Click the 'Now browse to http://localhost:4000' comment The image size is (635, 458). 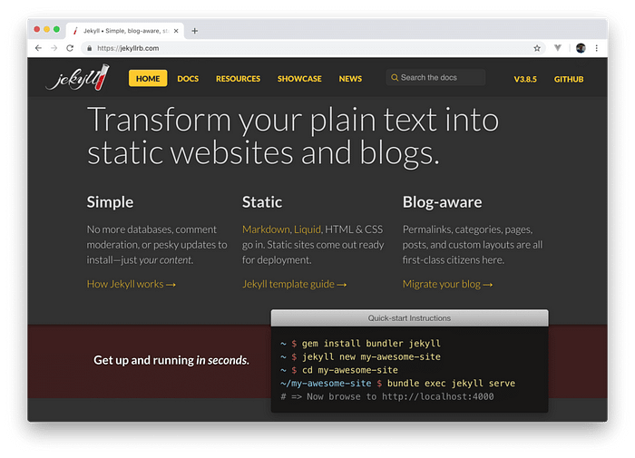click(x=387, y=397)
